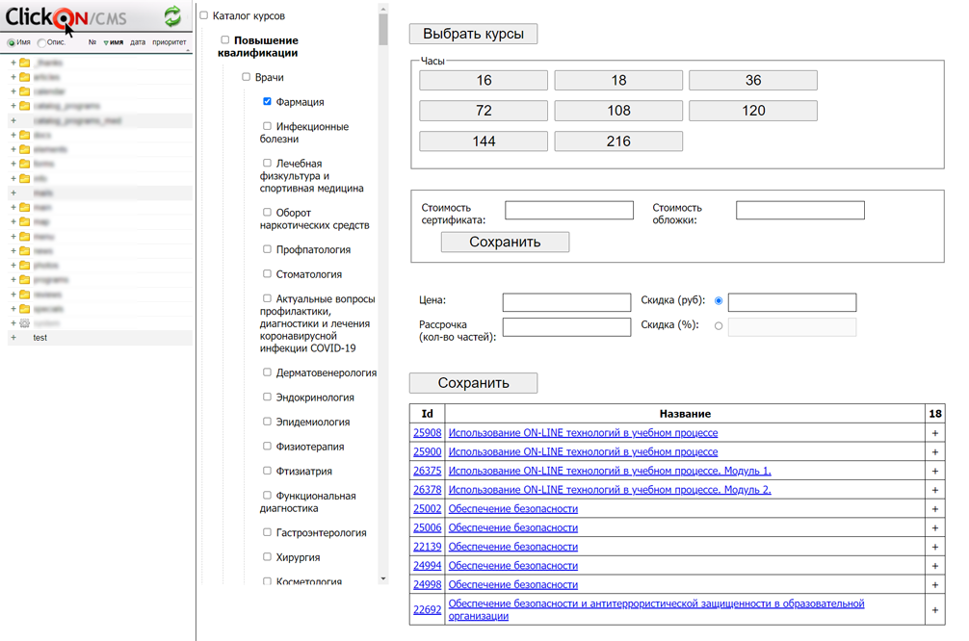Screen dimensions: 969x641
Task: Click the system gear icon in tree
Action: pos(25,323)
